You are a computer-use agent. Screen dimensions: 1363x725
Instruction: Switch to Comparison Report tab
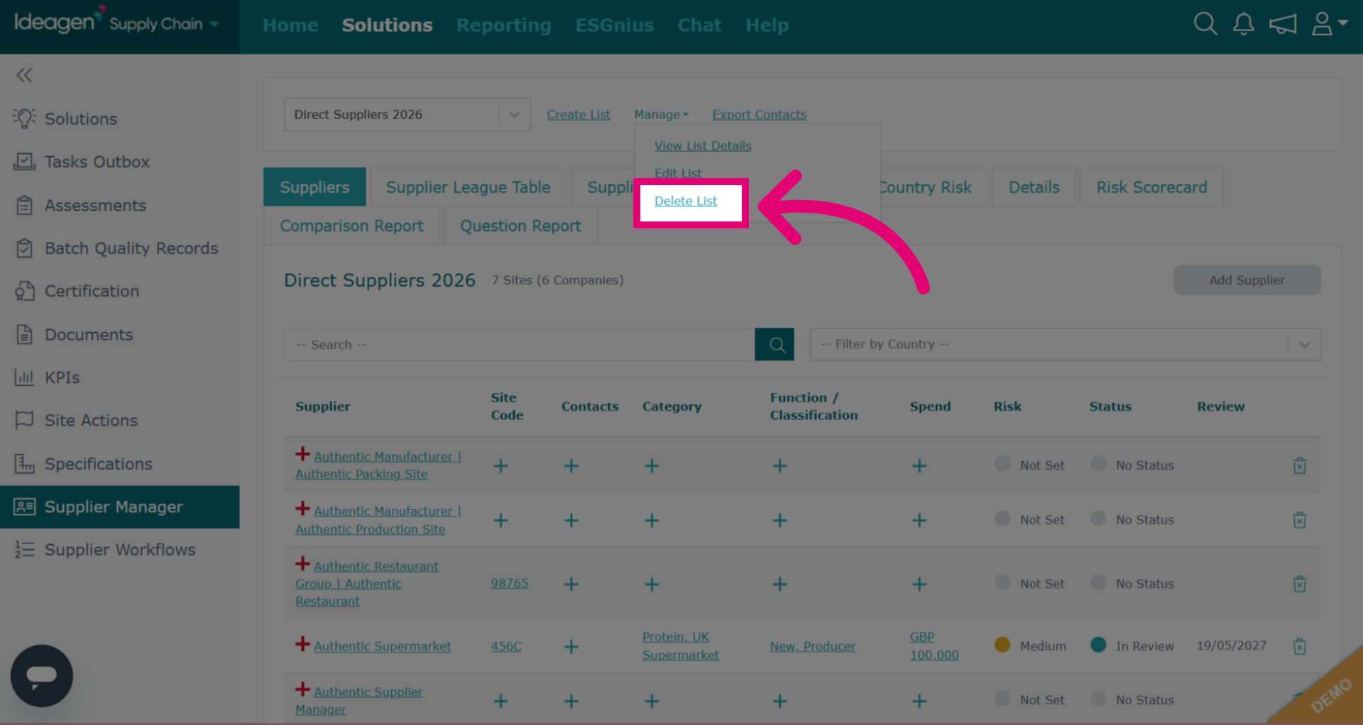(x=351, y=226)
